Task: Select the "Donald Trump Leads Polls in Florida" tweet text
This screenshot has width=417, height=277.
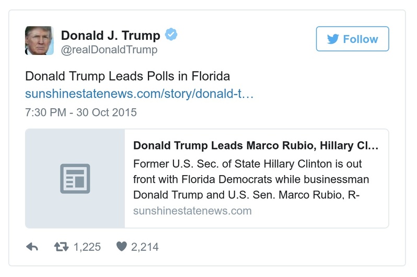Action: pyautogui.click(x=128, y=76)
